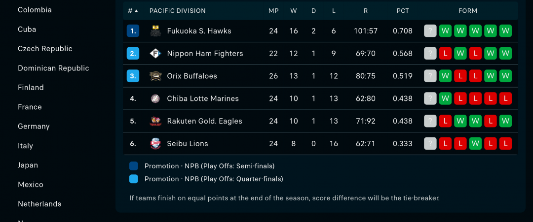Screen dimensions: 533x222
Task: Open the Orix Buffaloes team page
Action: point(192,76)
